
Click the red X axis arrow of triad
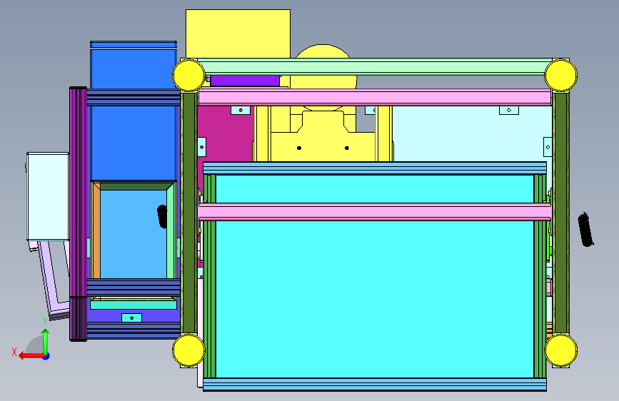31,356
